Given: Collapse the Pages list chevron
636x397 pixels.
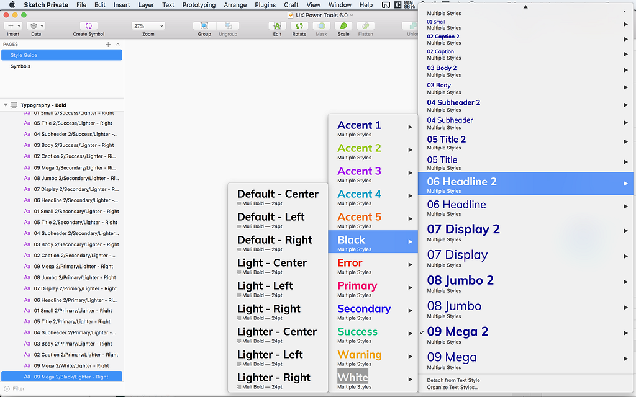Looking at the screenshot, I should tap(117, 45).
